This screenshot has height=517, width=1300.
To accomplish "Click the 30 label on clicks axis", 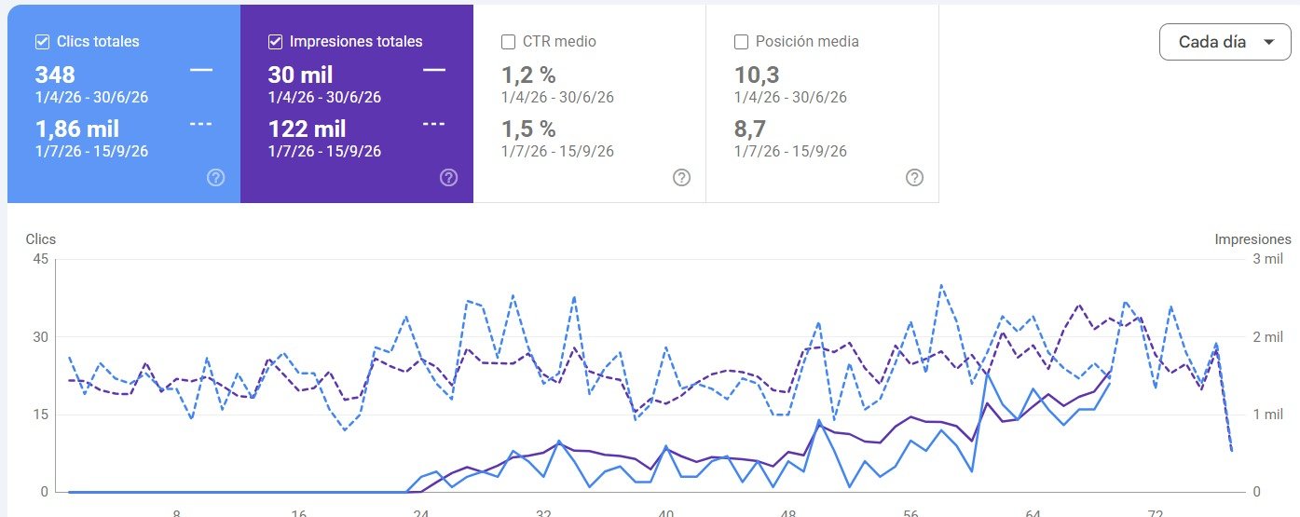I will [x=41, y=337].
